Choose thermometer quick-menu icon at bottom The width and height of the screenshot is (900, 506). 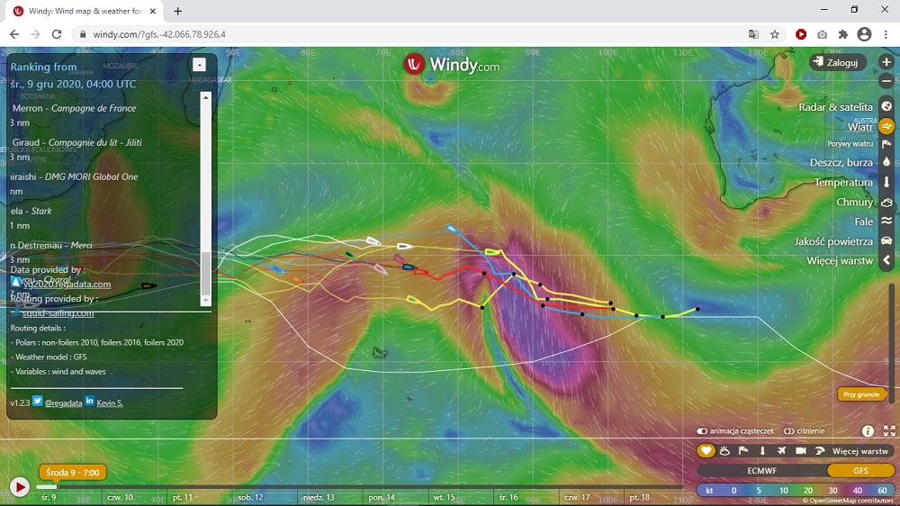point(762,451)
